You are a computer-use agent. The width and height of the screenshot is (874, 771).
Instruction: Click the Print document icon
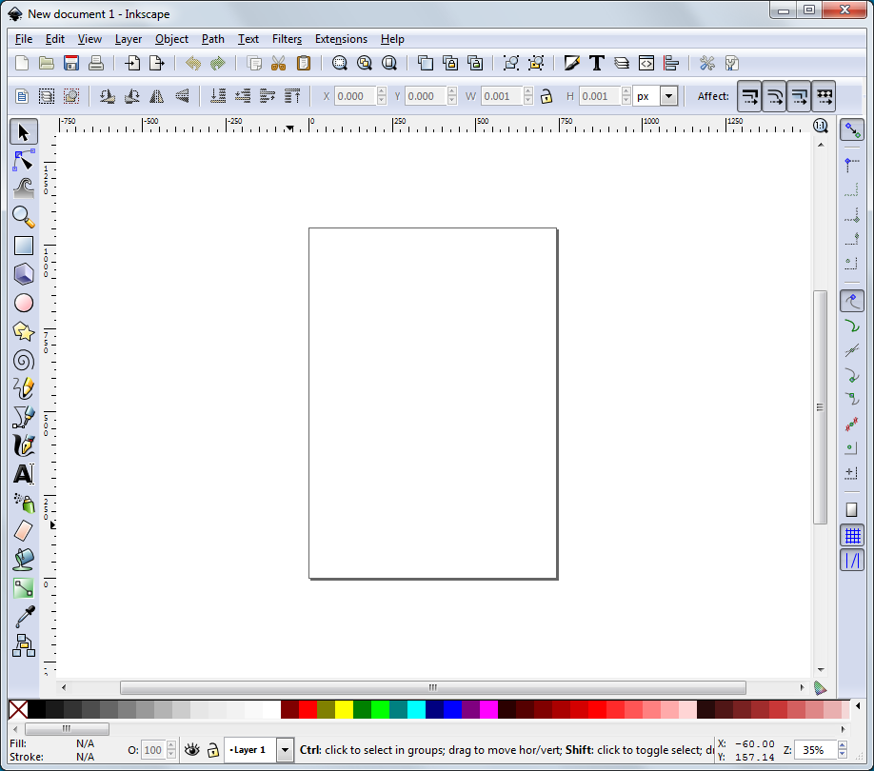(96, 63)
